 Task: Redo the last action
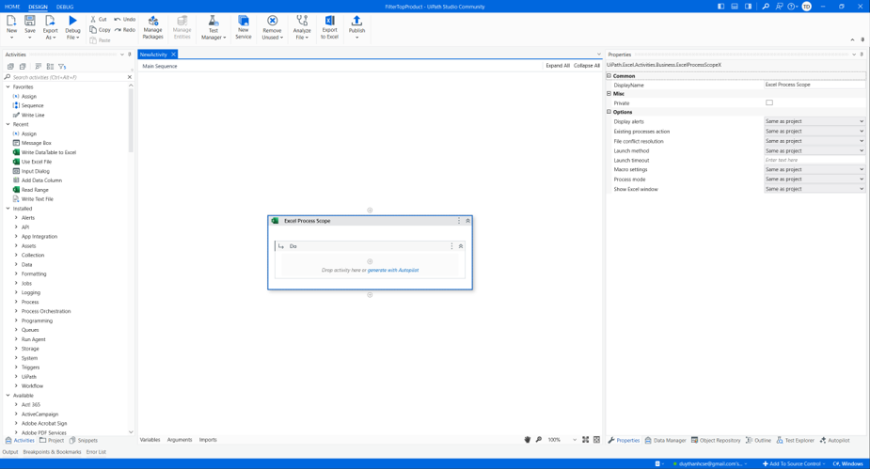pos(125,30)
